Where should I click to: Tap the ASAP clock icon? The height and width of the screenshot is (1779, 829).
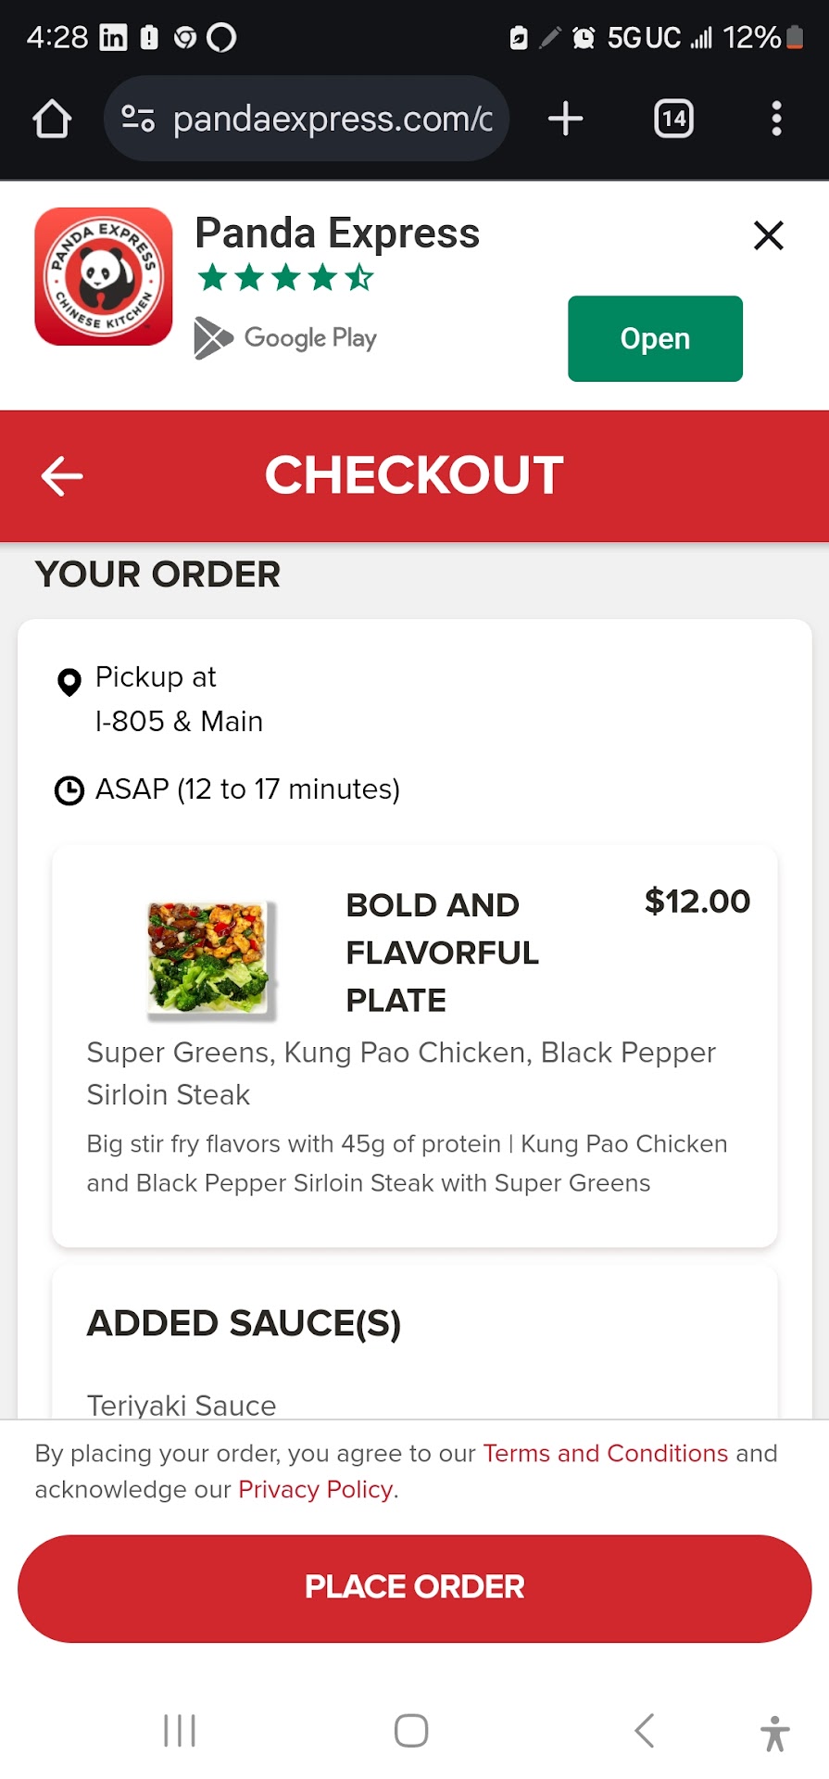(69, 790)
